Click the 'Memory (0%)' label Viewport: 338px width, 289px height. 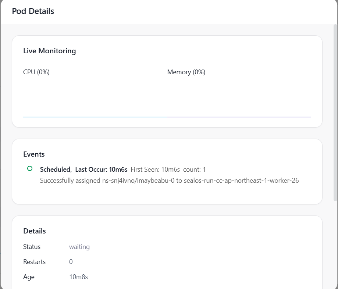186,72
